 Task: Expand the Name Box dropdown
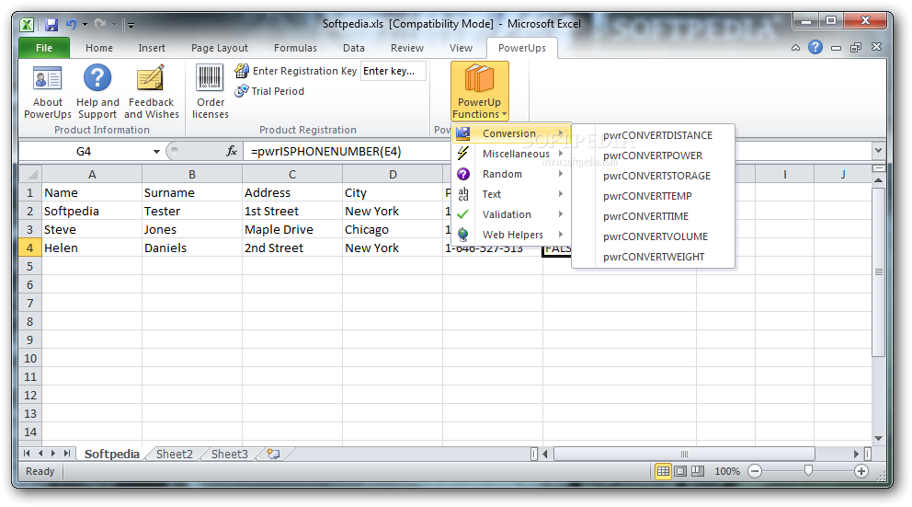click(x=156, y=151)
